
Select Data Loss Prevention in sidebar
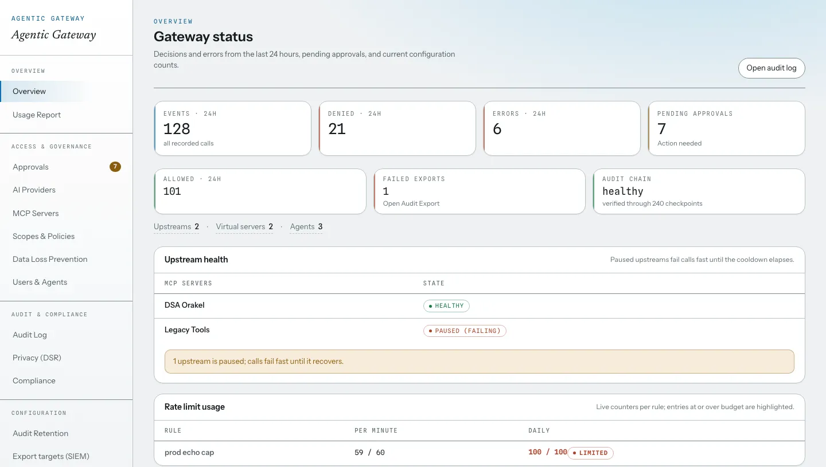(x=66, y=259)
